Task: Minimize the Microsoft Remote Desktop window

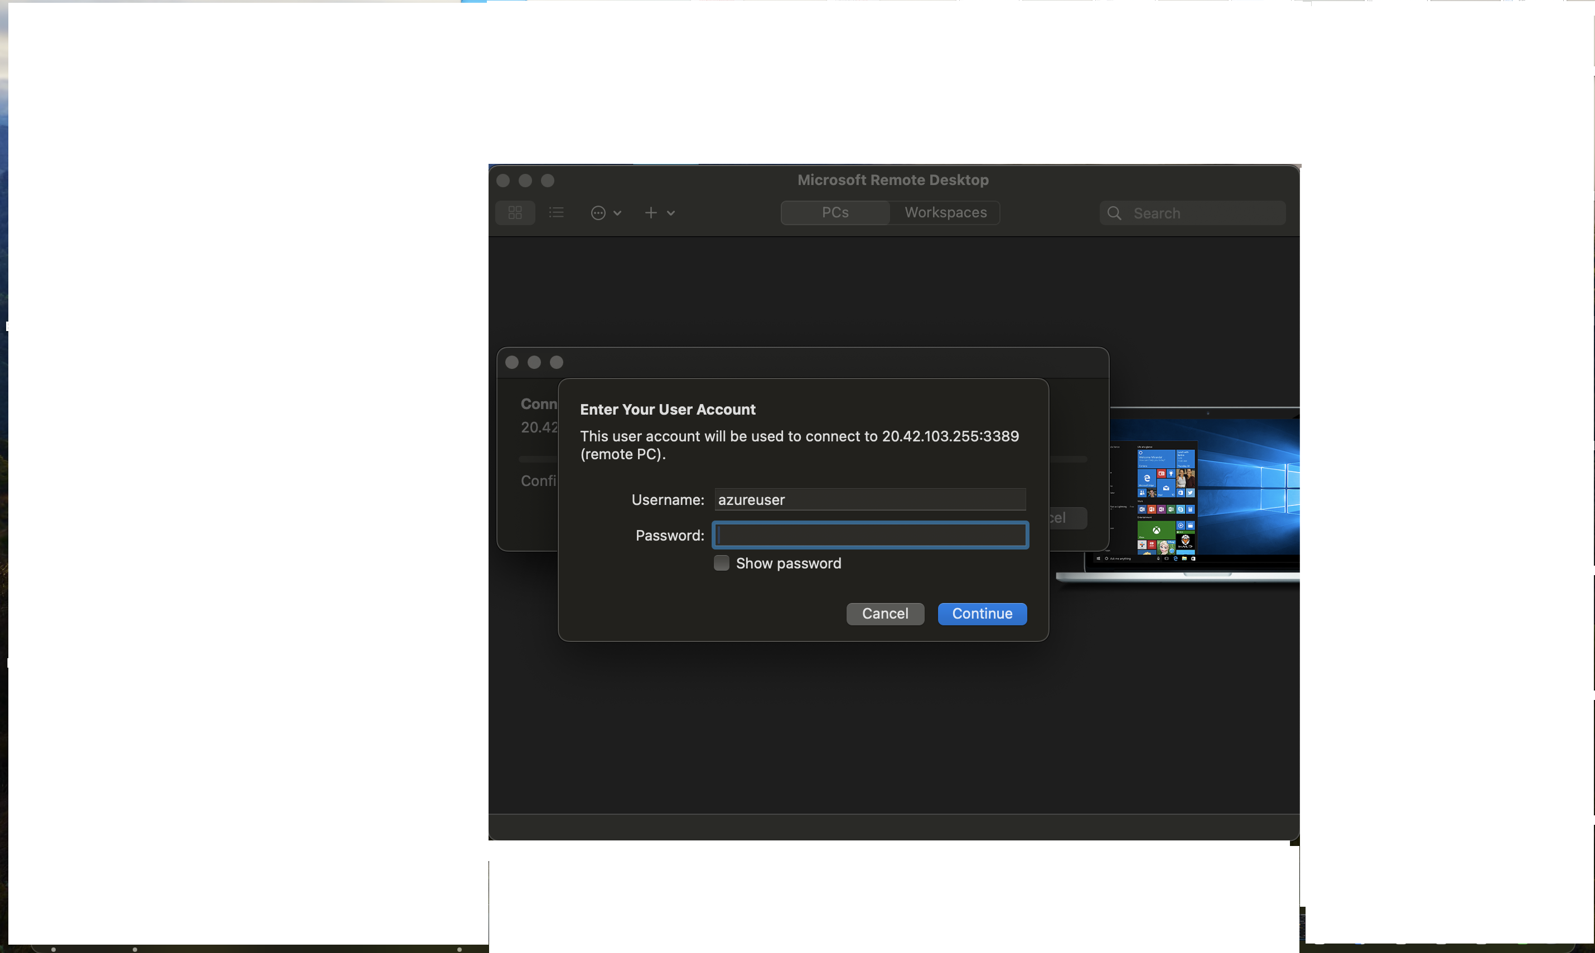Action: pyautogui.click(x=525, y=181)
